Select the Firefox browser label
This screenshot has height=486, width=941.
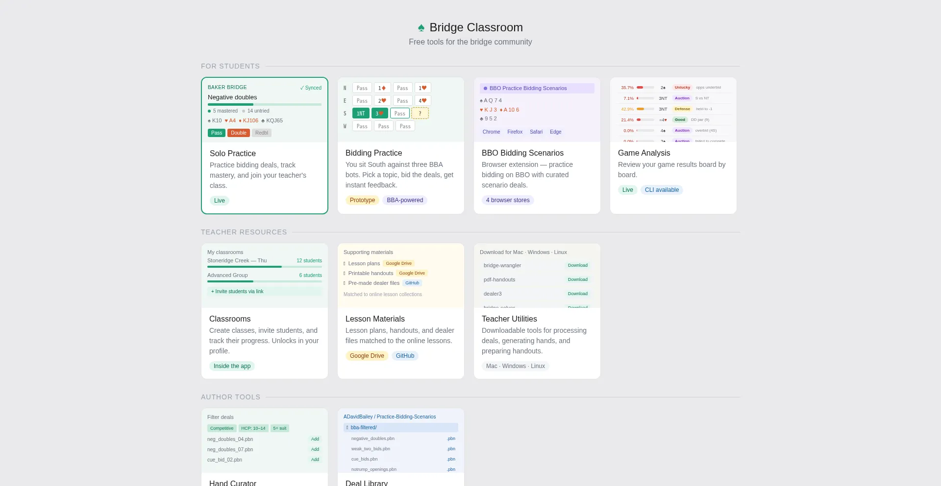coord(515,132)
